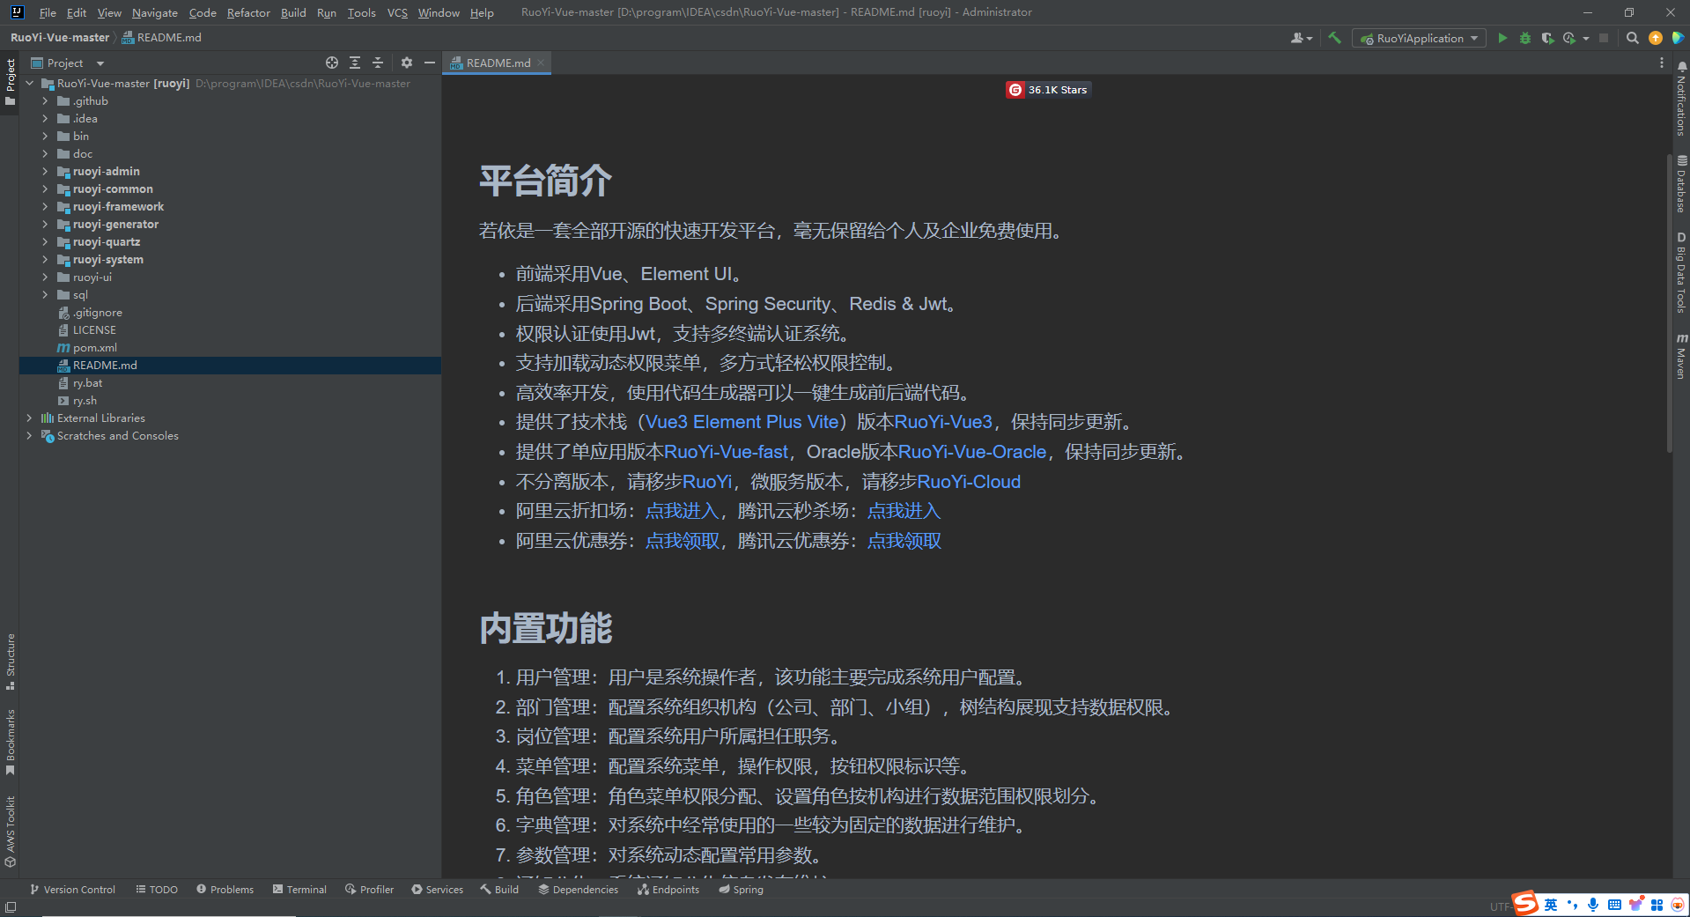Open the RuoYi-Cloud link
The height and width of the screenshot is (917, 1690).
(x=969, y=482)
